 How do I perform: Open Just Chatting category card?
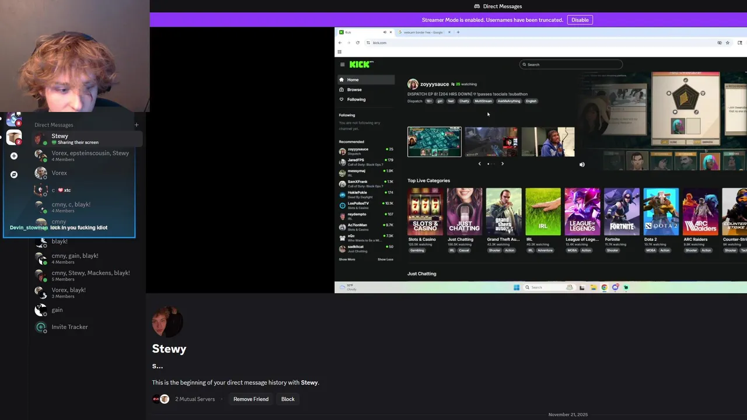click(x=464, y=212)
